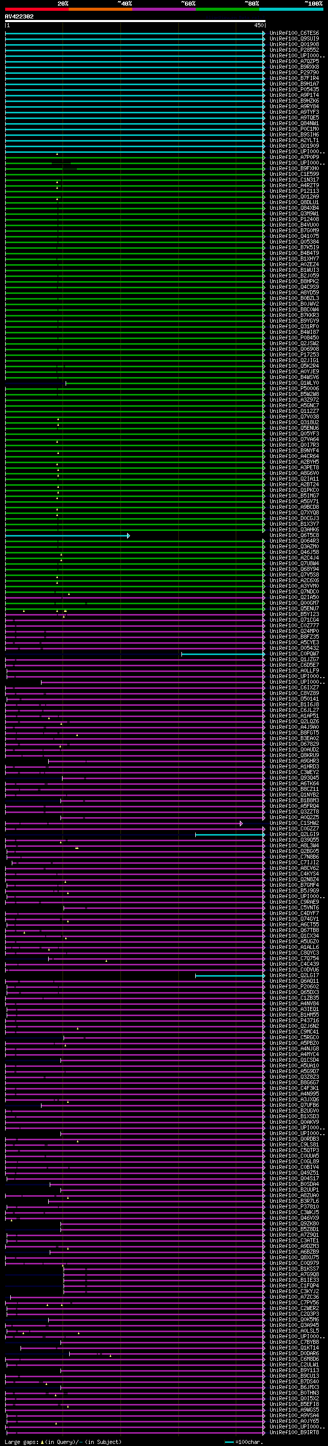Click label UniRef100_B1XHY7
Screen dimensions: 328x1446
pyautogui.click(x=294, y=259)
